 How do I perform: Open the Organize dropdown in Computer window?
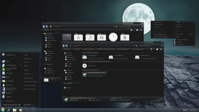click(67, 49)
